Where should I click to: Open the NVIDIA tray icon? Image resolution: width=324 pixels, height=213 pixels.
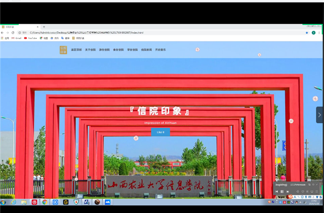pyautogui.click(x=289, y=202)
